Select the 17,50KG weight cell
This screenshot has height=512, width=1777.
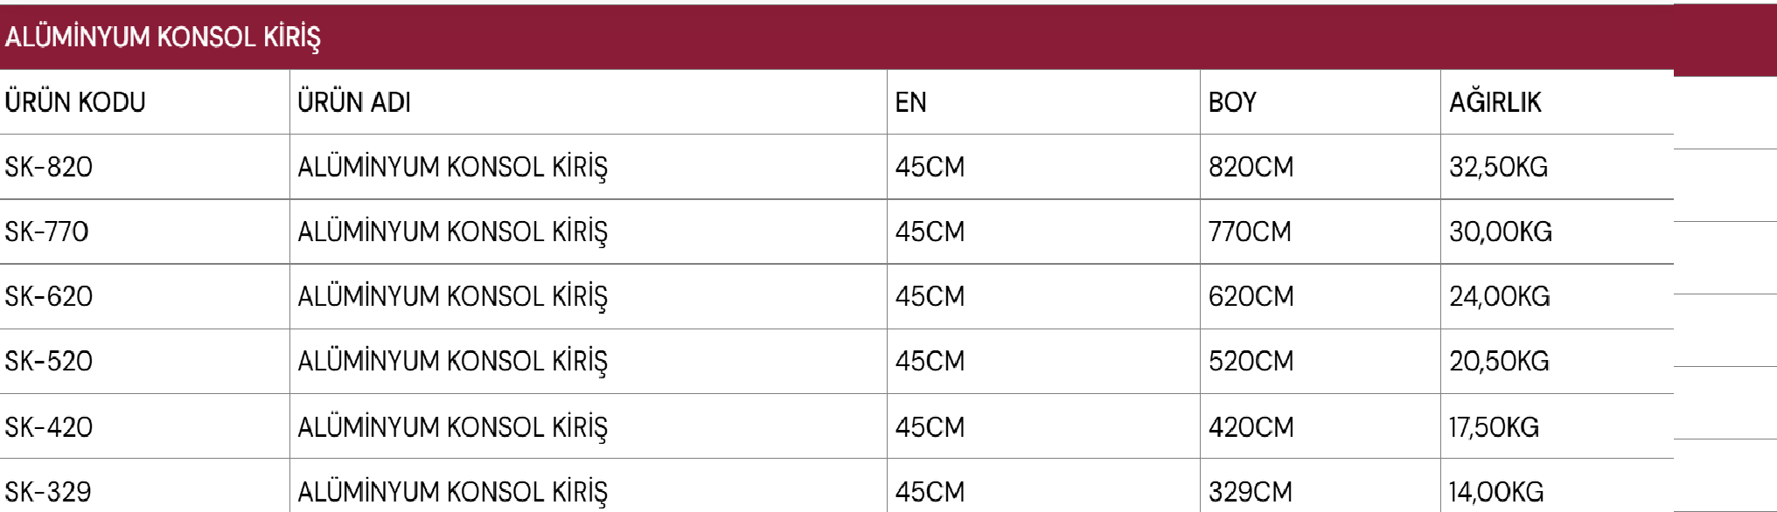(1494, 427)
